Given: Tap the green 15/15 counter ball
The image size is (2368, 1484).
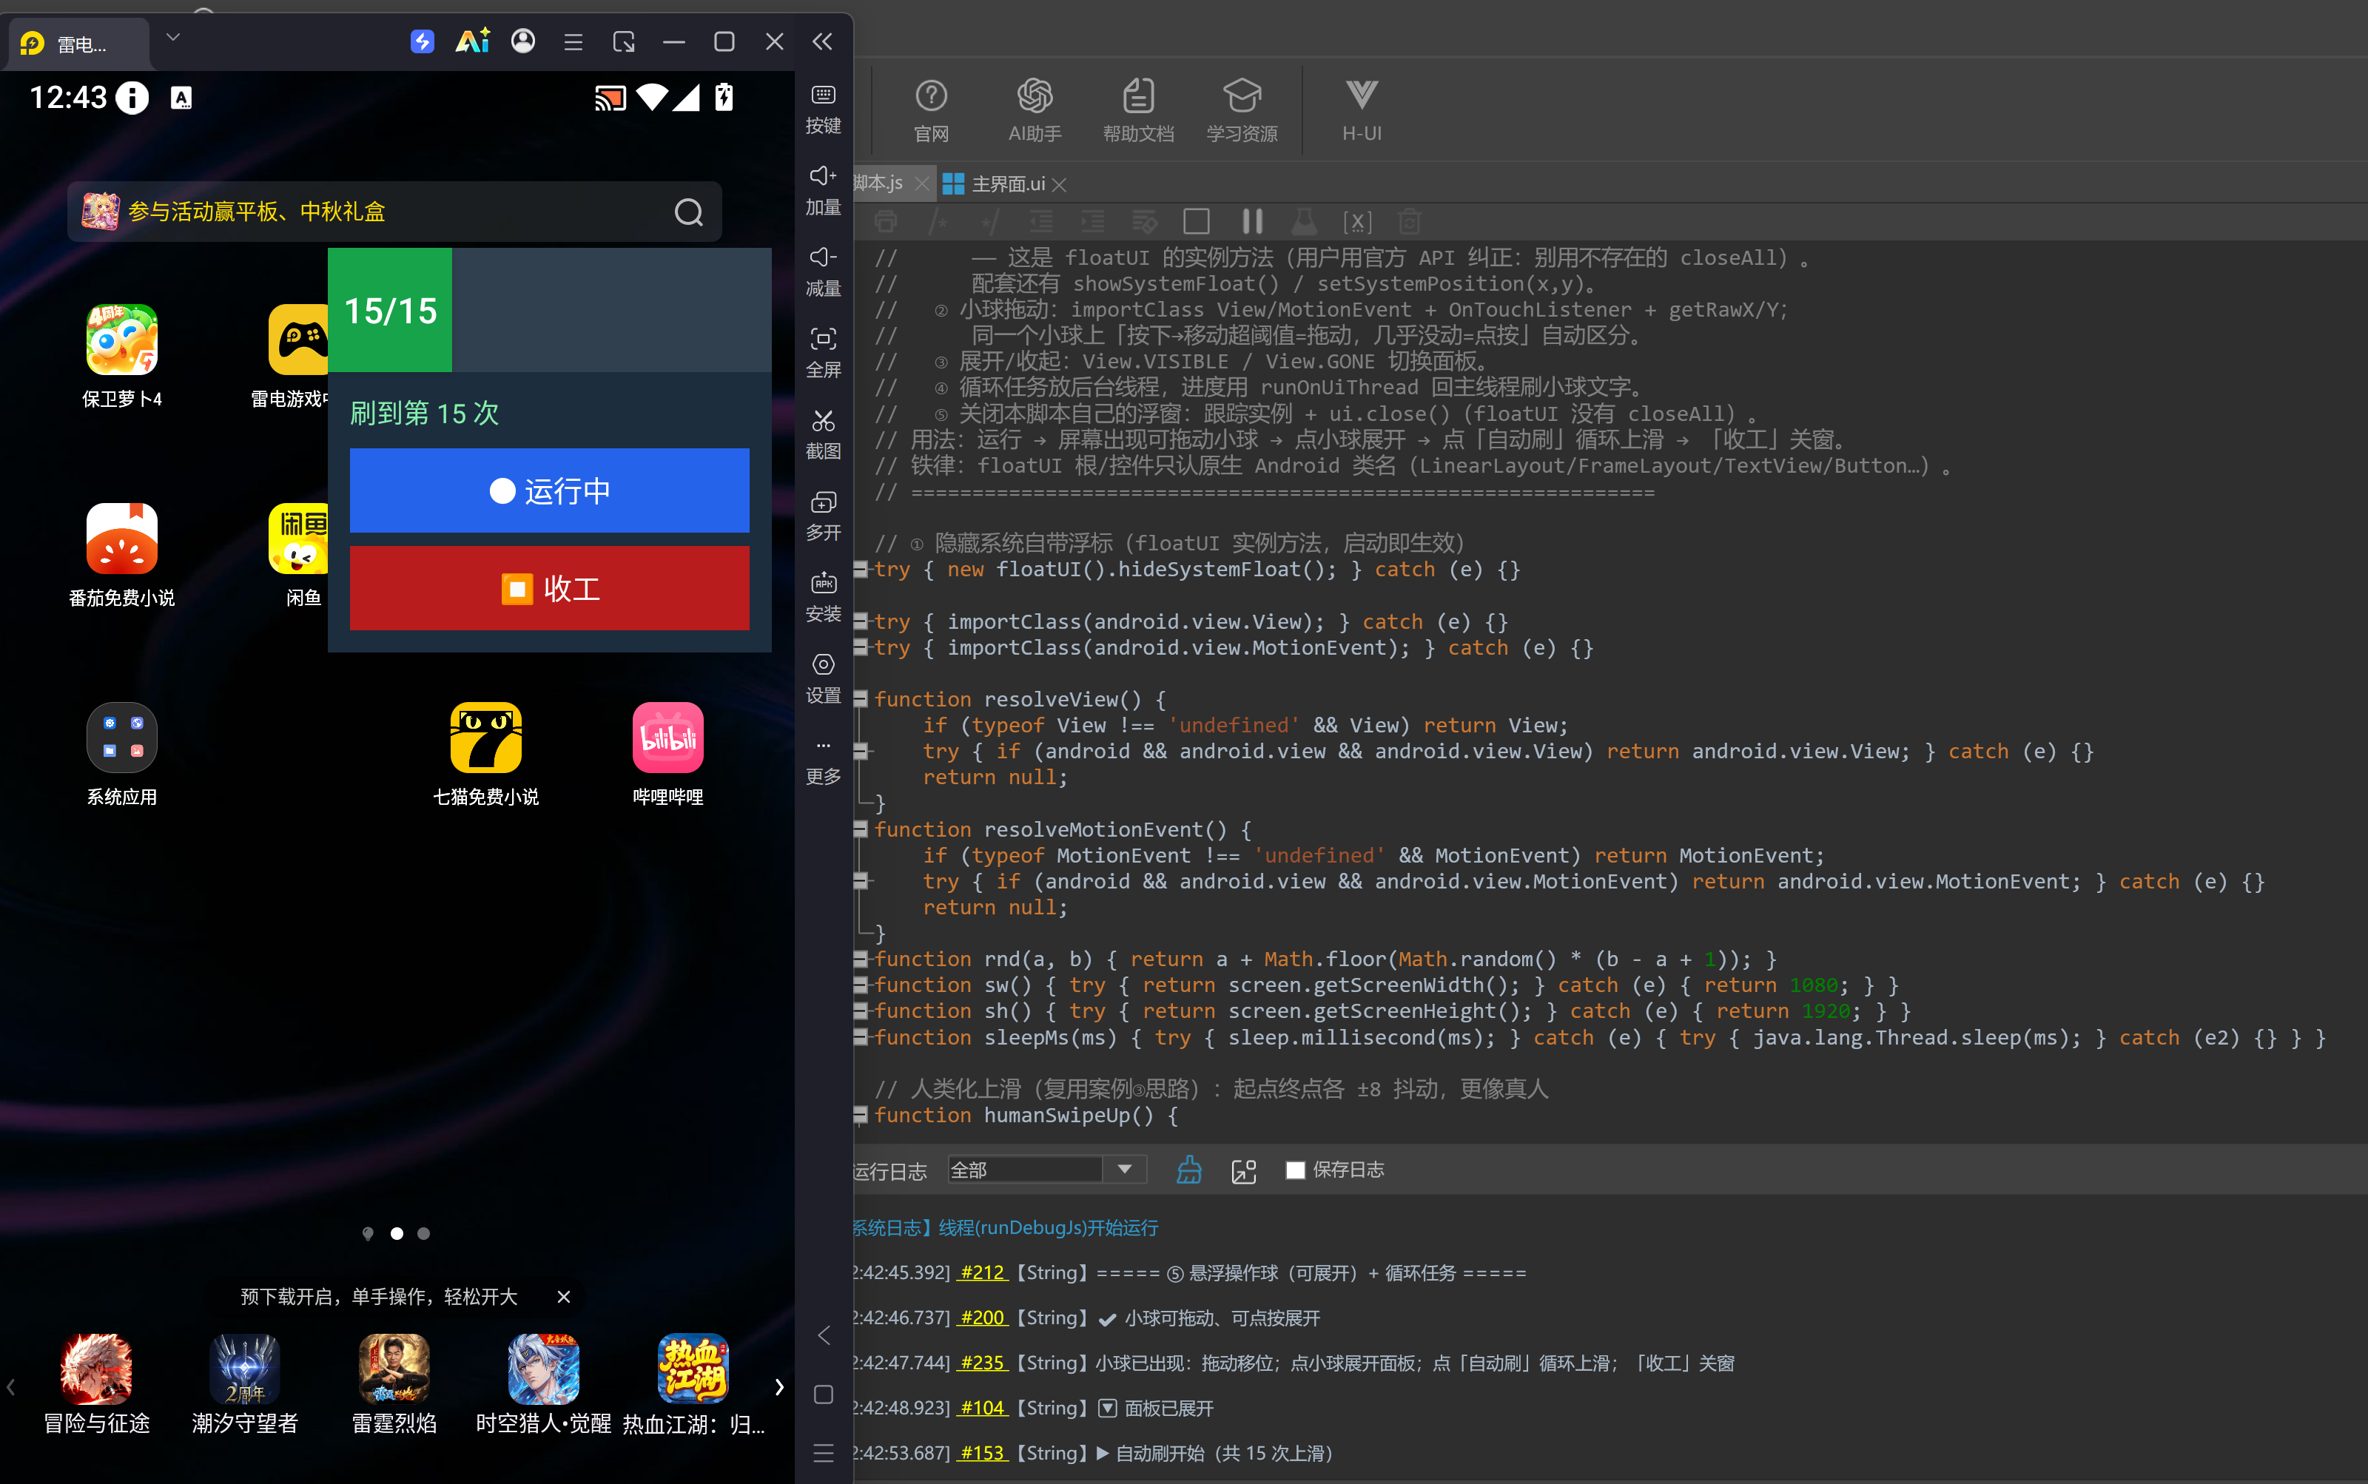Looking at the screenshot, I should [390, 310].
